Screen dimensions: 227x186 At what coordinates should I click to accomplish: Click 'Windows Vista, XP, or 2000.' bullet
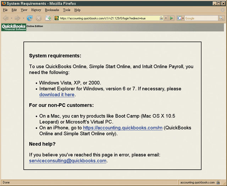tap(70, 83)
